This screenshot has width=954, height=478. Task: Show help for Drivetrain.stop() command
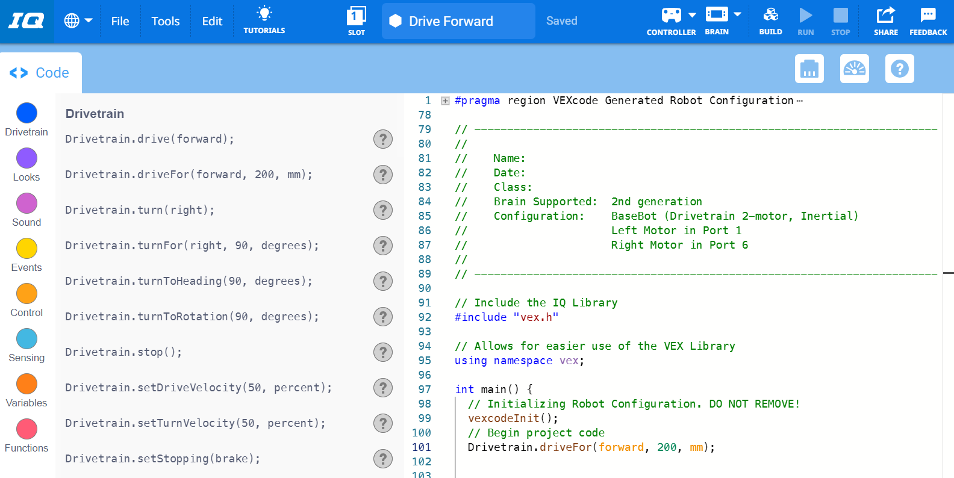click(382, 352)
